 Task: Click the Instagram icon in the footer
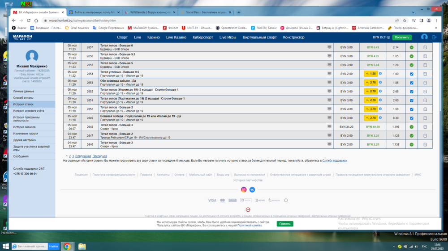pos(244,190)
